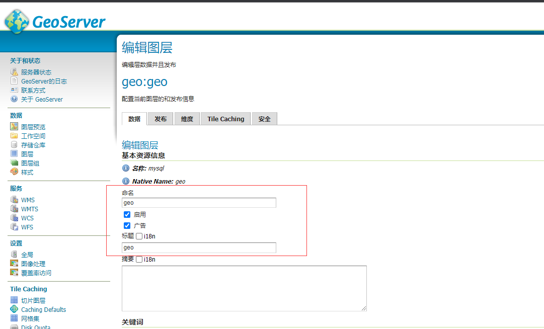Open Caching Defaults link

[43, 309]
